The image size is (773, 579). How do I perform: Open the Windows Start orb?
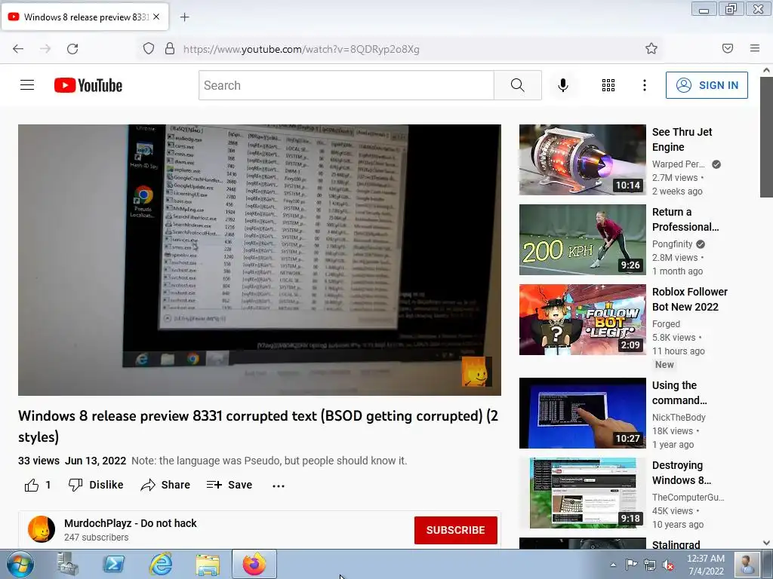pyautogui.click(x=20, y=564)
